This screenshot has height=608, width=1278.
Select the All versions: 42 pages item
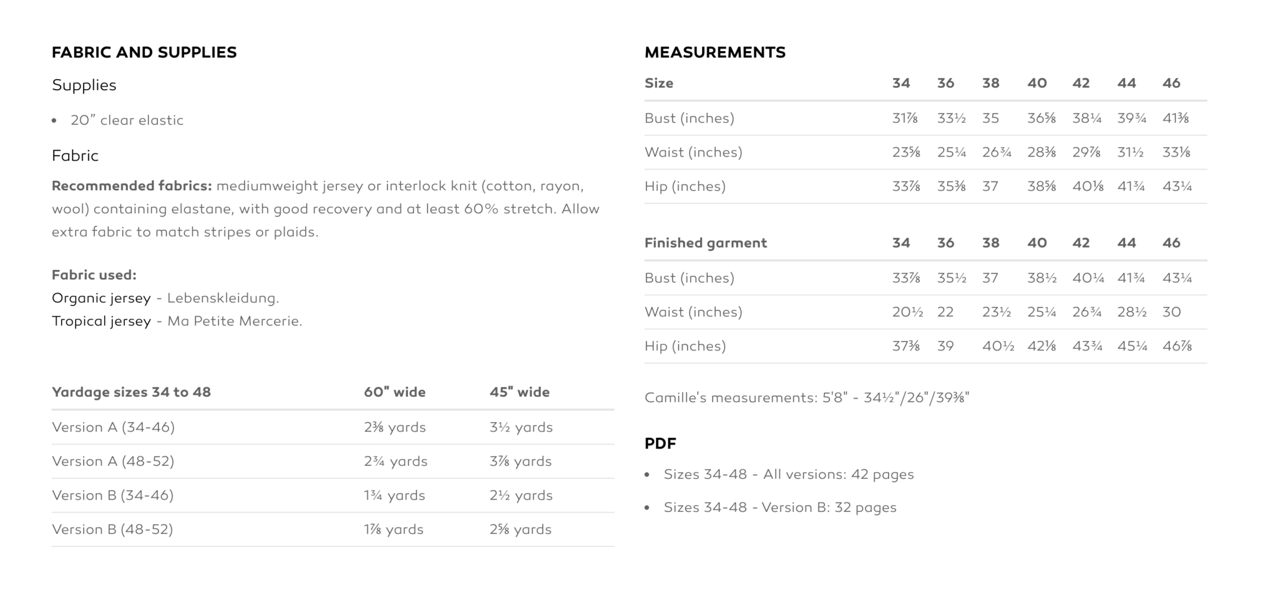pos(789,475)
